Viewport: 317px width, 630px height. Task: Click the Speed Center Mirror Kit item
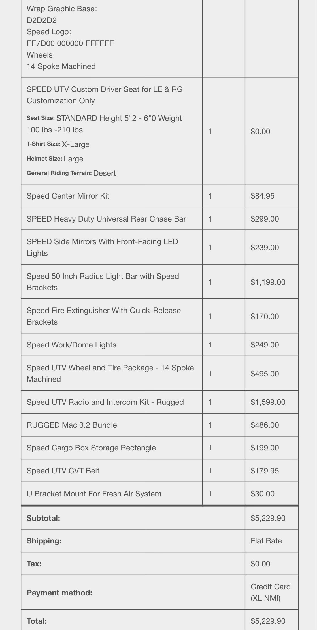tap(68, 196)
